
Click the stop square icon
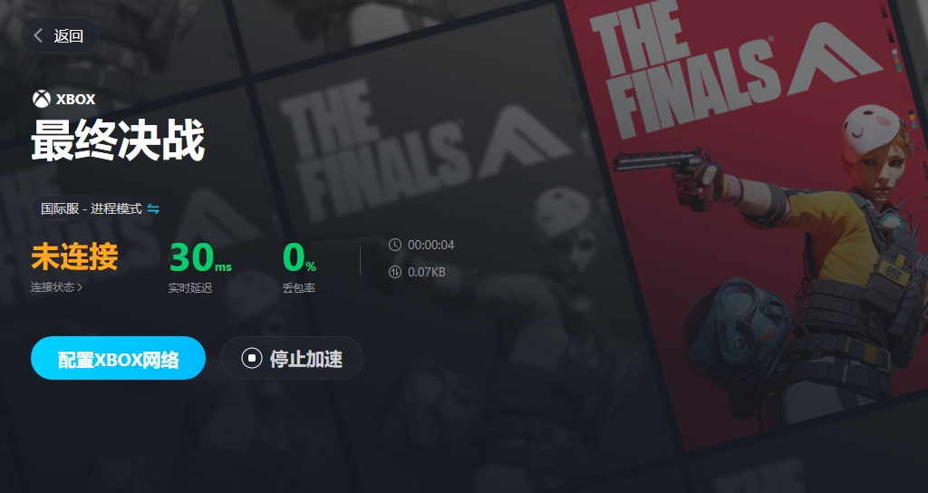[x=252, y=358]
